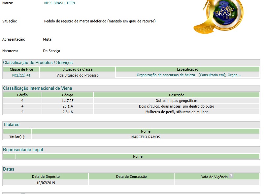This screenshot has width=264, height=194.
Task: Select the code 1.17.25 cell
Action: pyautogui.click(x=68, y=101)
